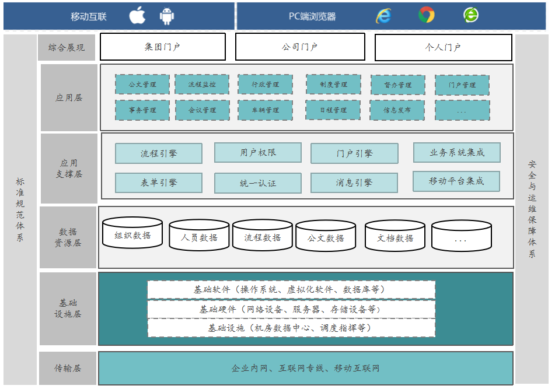The width and height of the screenshot is (555, 389).
Task: Select the 公文数据 database cylinder
Action: pos(326,237)
